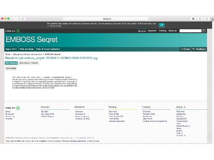Click the Feedback button
Viewport: 214px width, 160px height.
click(199, 49)
